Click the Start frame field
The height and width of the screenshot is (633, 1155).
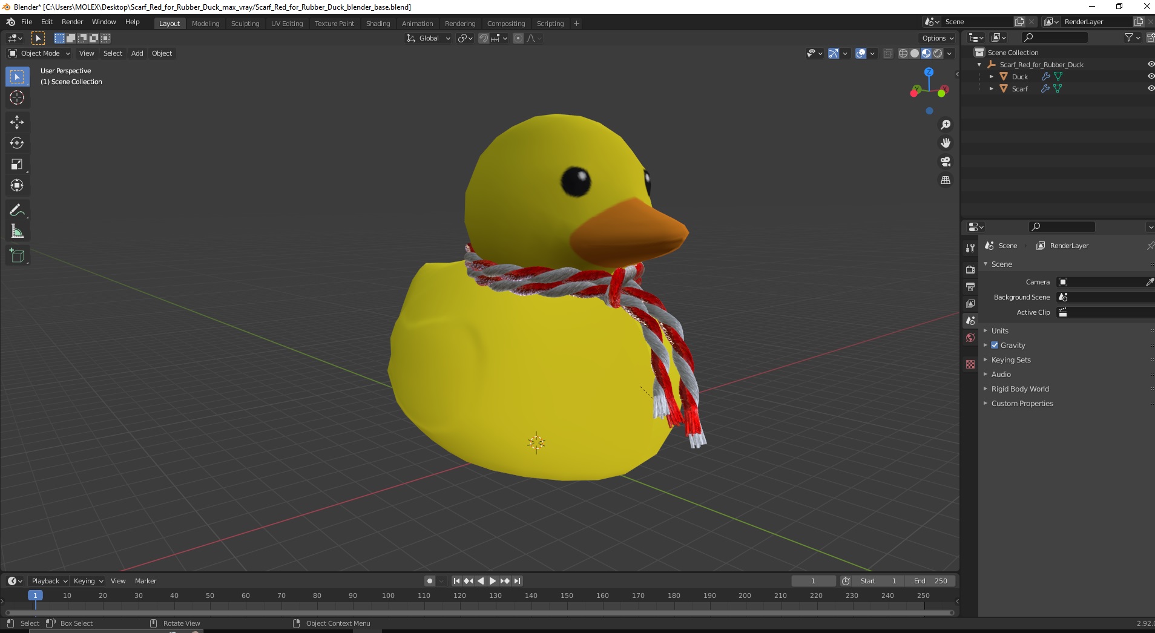[x=879, y=581]
